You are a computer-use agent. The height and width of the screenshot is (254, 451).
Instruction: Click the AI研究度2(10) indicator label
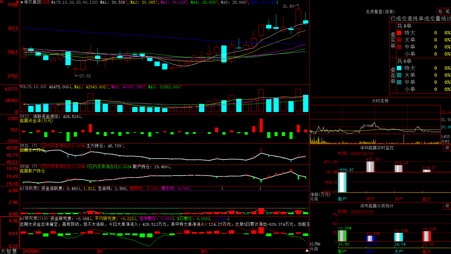click(34, 218)
